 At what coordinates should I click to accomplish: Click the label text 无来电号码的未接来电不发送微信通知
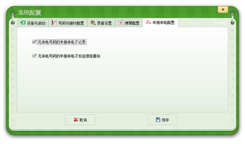(69, 56)
